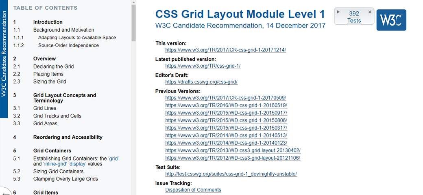Screen dimensions: 423x195
Task: Click Disposition of Comments link
Action: tap(193, 190)
